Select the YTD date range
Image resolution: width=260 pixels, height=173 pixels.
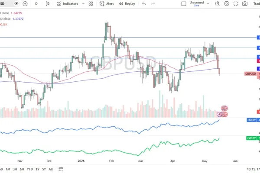pyautogui.click(x=30, y=169)
